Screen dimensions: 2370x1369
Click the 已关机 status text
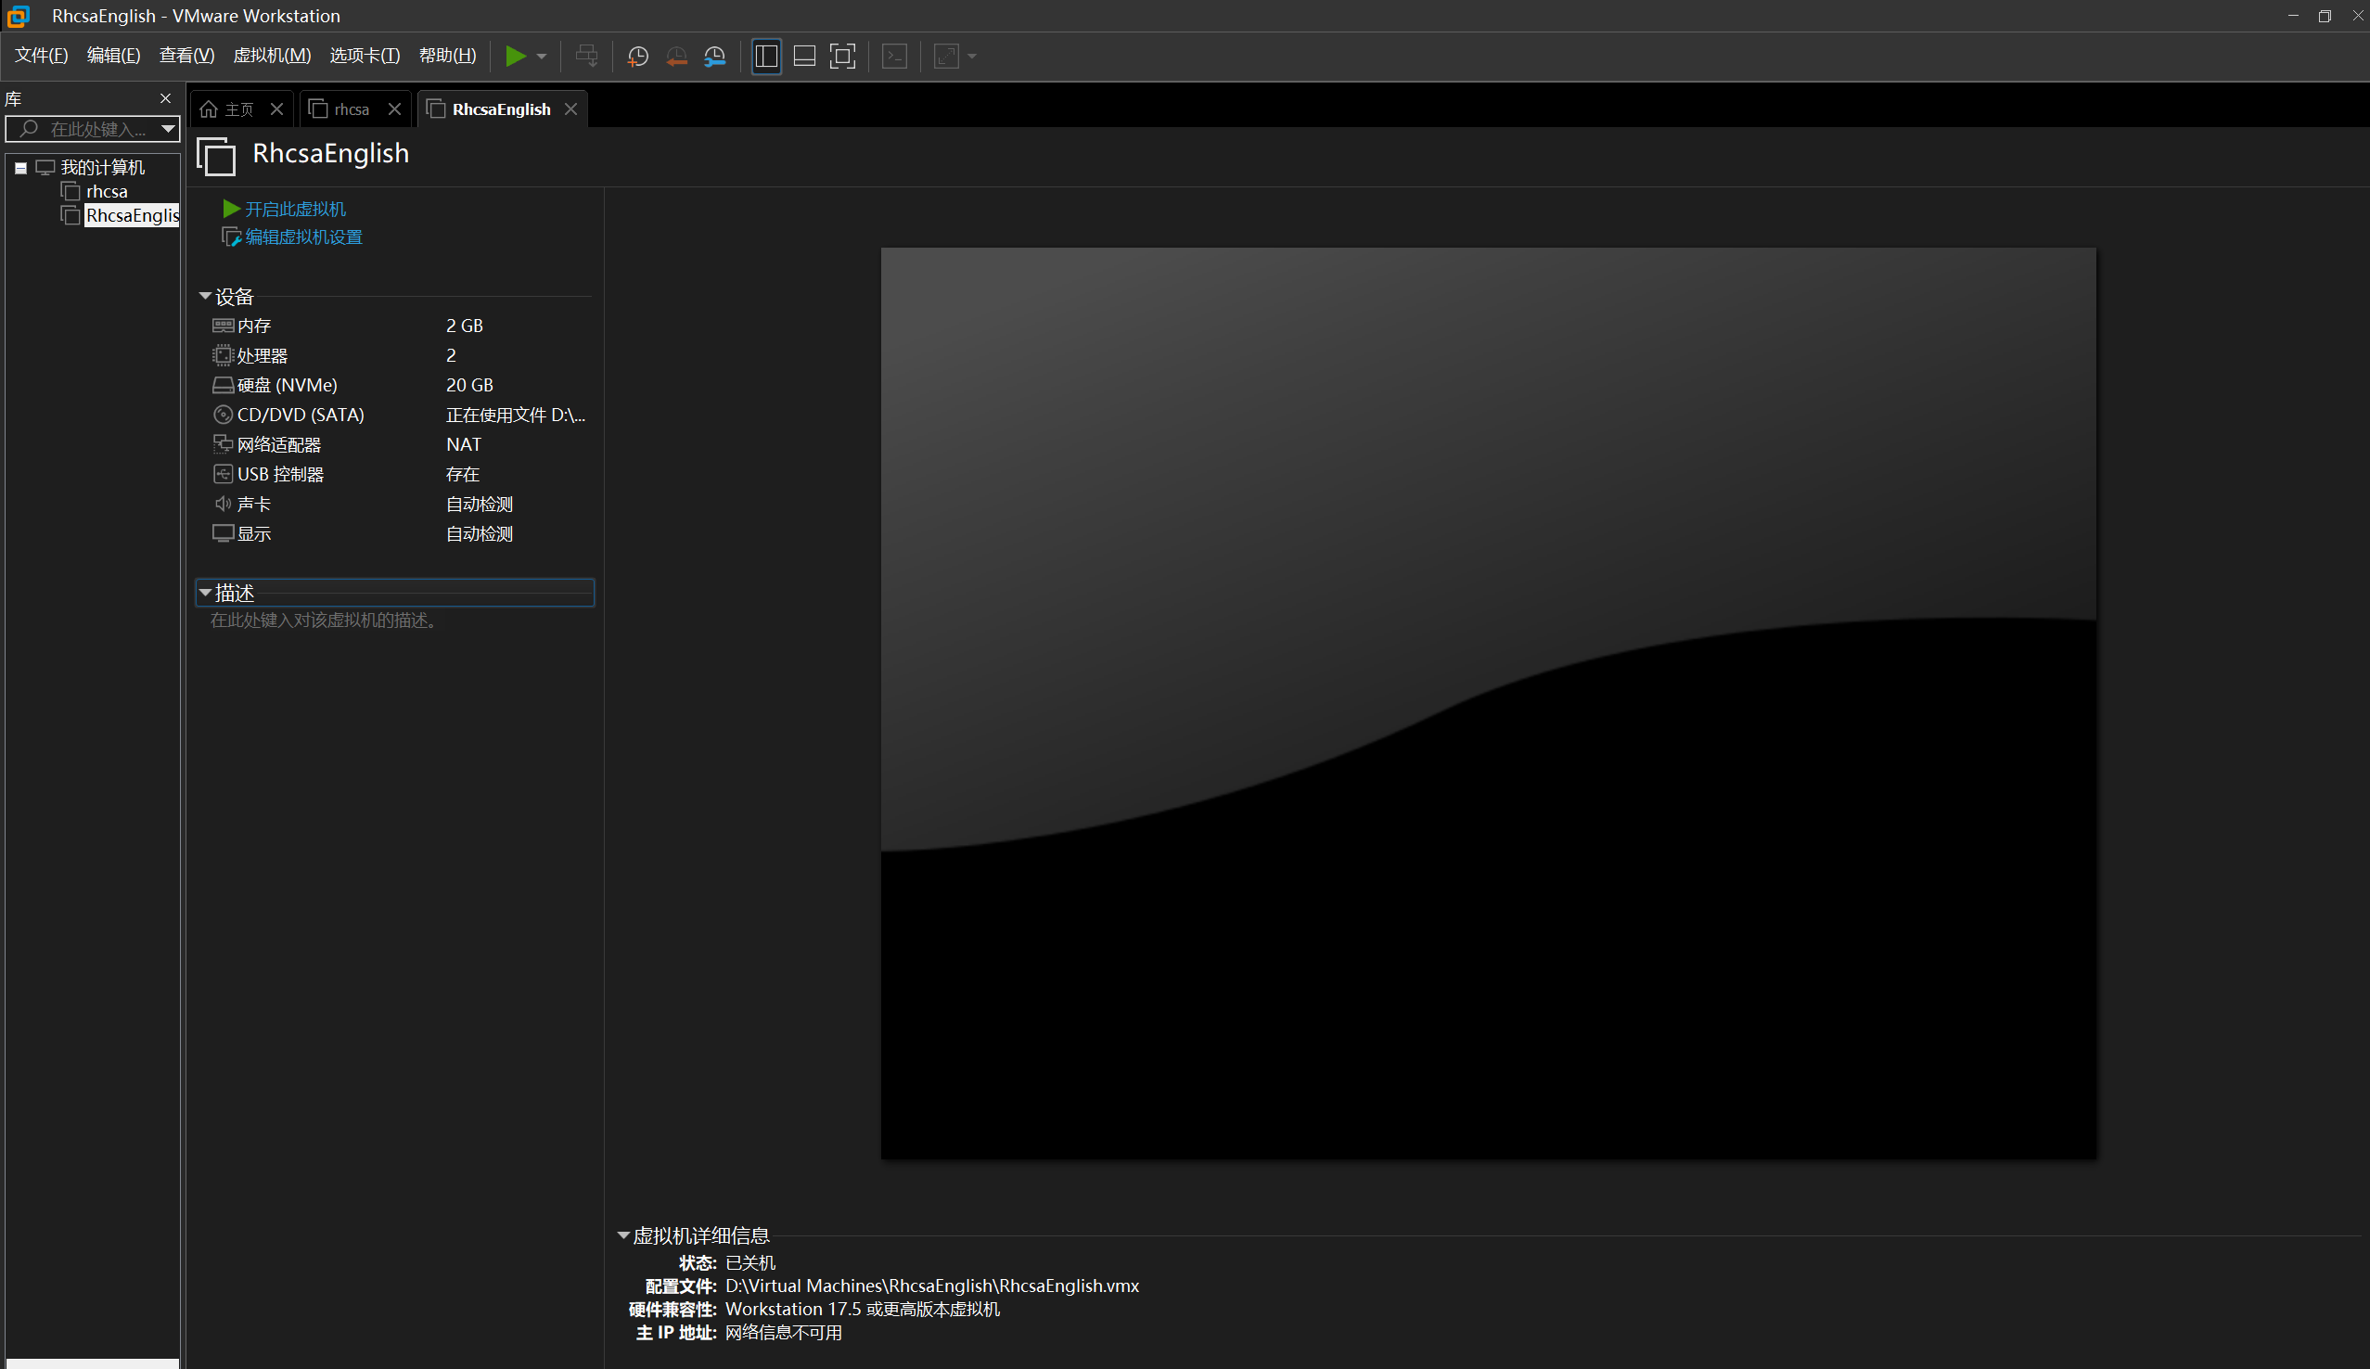(x=750, y=1262)
